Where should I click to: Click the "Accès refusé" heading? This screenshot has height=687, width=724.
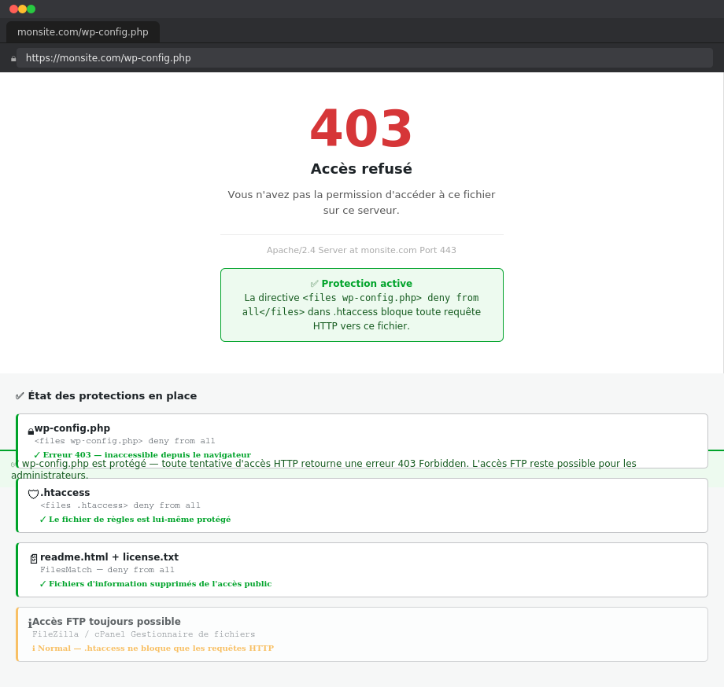click(361, 169)
